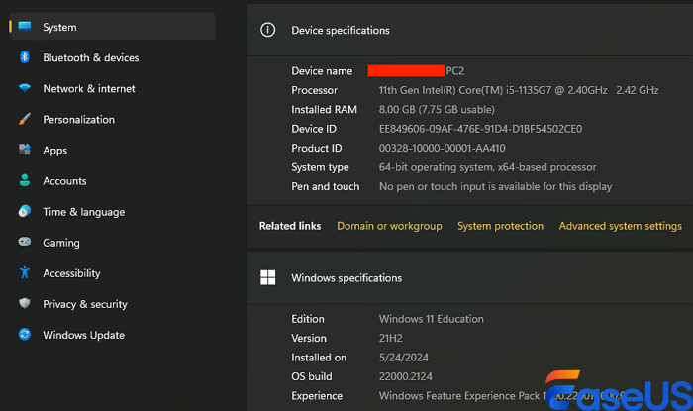Image resolution: width=693 pixels, height=411 pixels.
Task: Click the Personalization paintbrush icon
Action: pyautogui.click(x=24, y=120)
